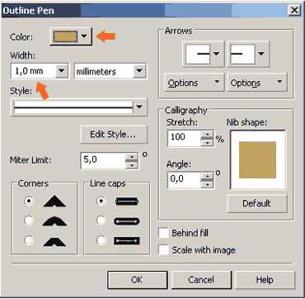
Task: Select the mitered corner radio button
Action: coord(29,201)
